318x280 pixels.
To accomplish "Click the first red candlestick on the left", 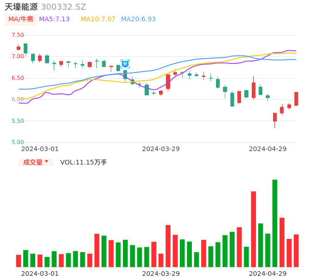I will [19, 48].
